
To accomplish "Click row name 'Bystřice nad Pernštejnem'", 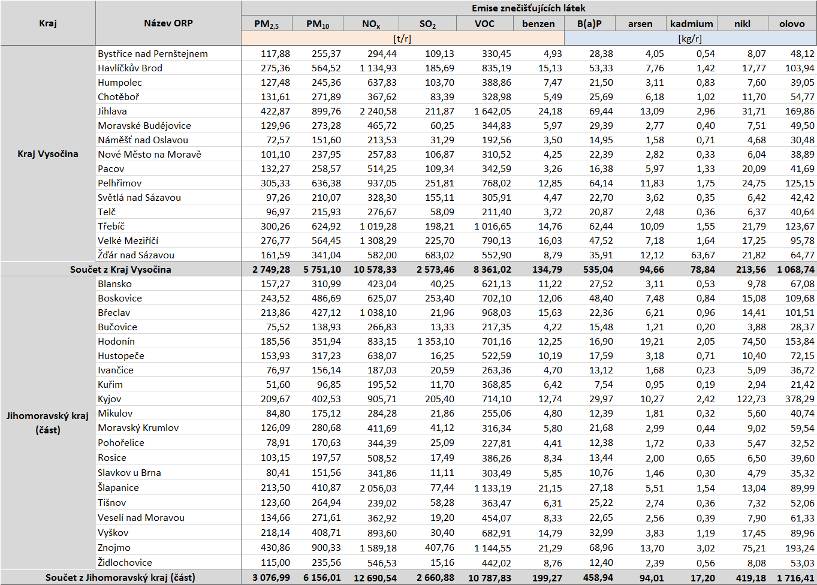I will click(x=153, y=53).
